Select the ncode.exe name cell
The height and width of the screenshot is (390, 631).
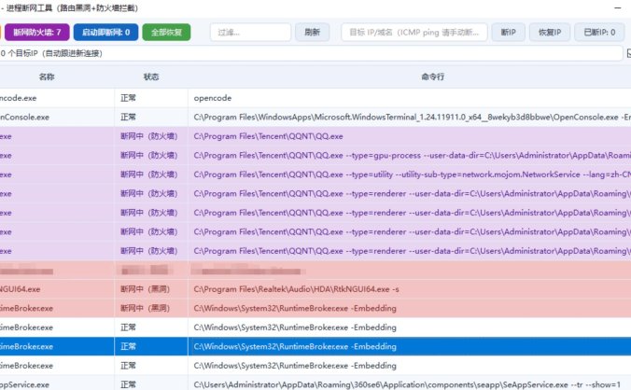coord(57,98)
